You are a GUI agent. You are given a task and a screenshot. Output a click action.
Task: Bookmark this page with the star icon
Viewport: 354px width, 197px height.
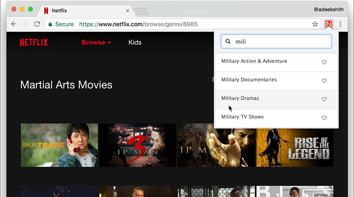[315, 24]
